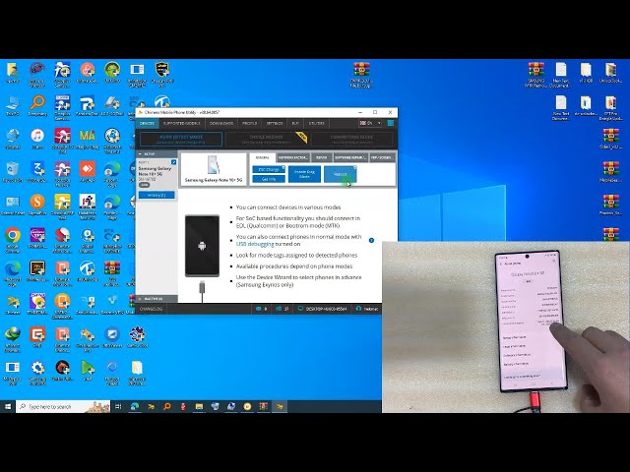Open the Control Panel desktop icon
The width and height of the screenshot is (630, 472).
[x=13, y=205]
